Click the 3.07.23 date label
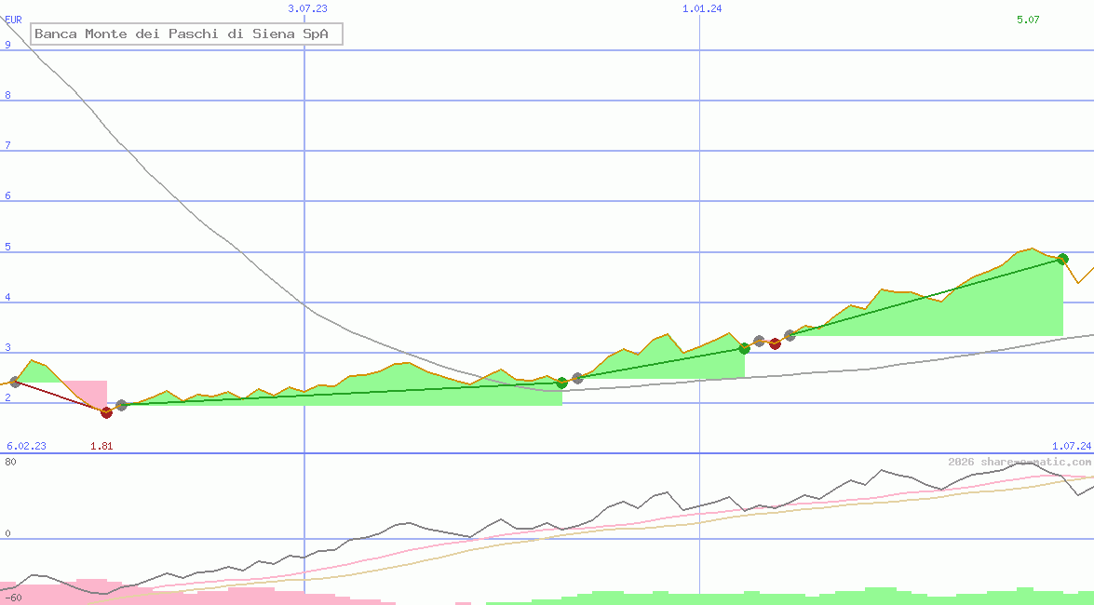 coord(307,8)
